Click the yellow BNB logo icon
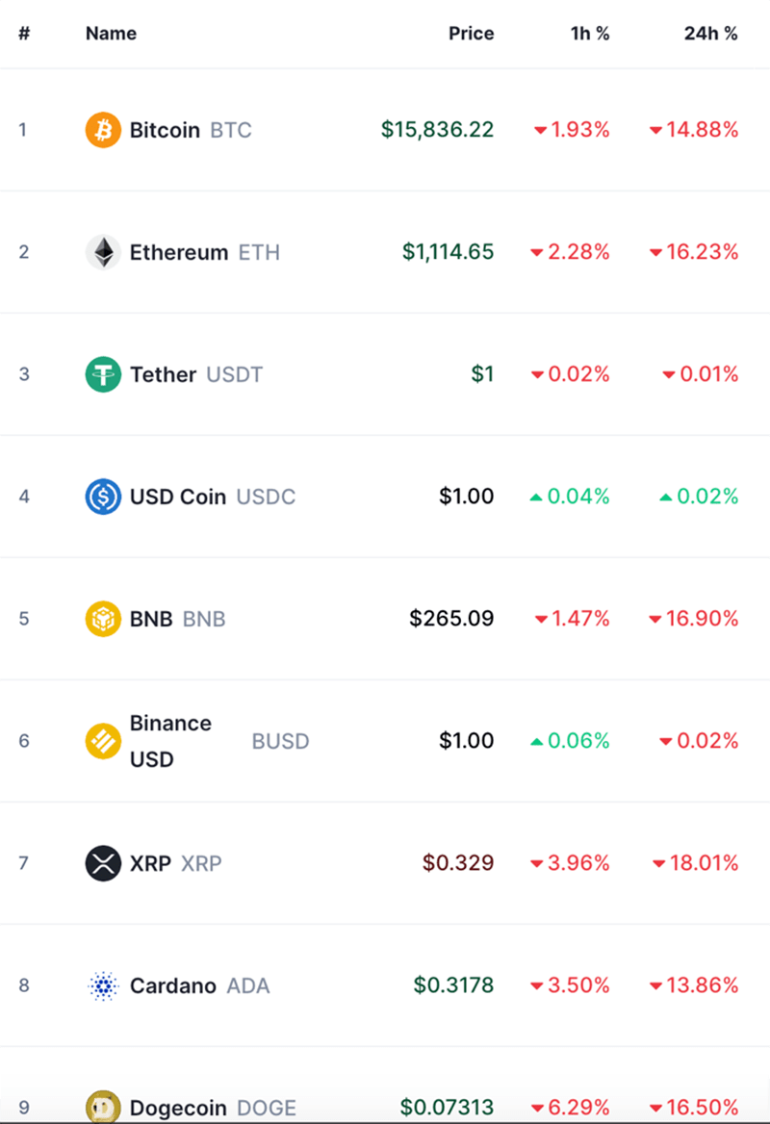Image resolution: width=770 pixels, height=1124 pixels. point(103,619)
